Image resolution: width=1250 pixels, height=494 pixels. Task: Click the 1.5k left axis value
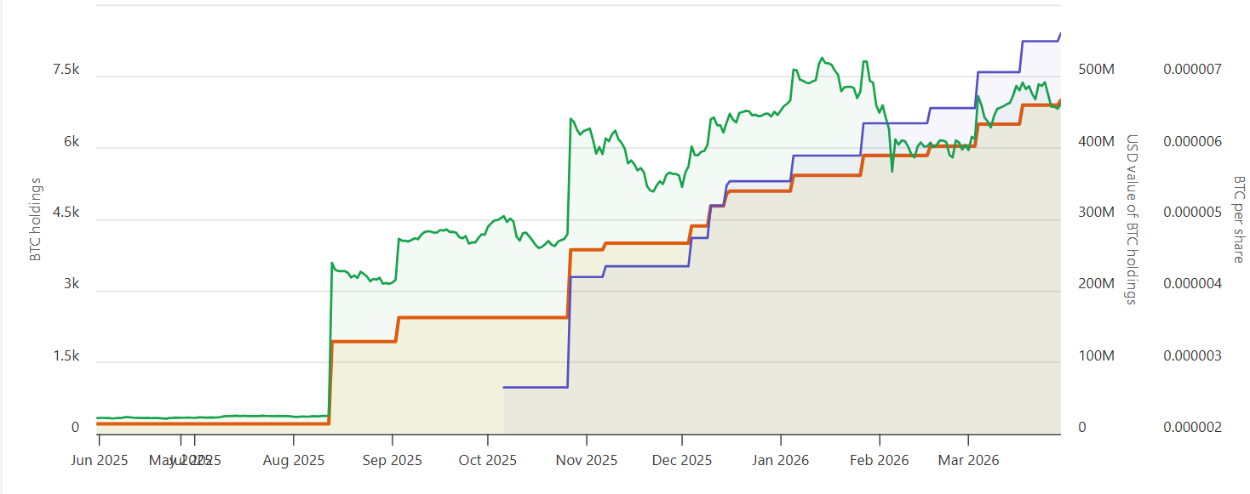(x=66, y=356)
